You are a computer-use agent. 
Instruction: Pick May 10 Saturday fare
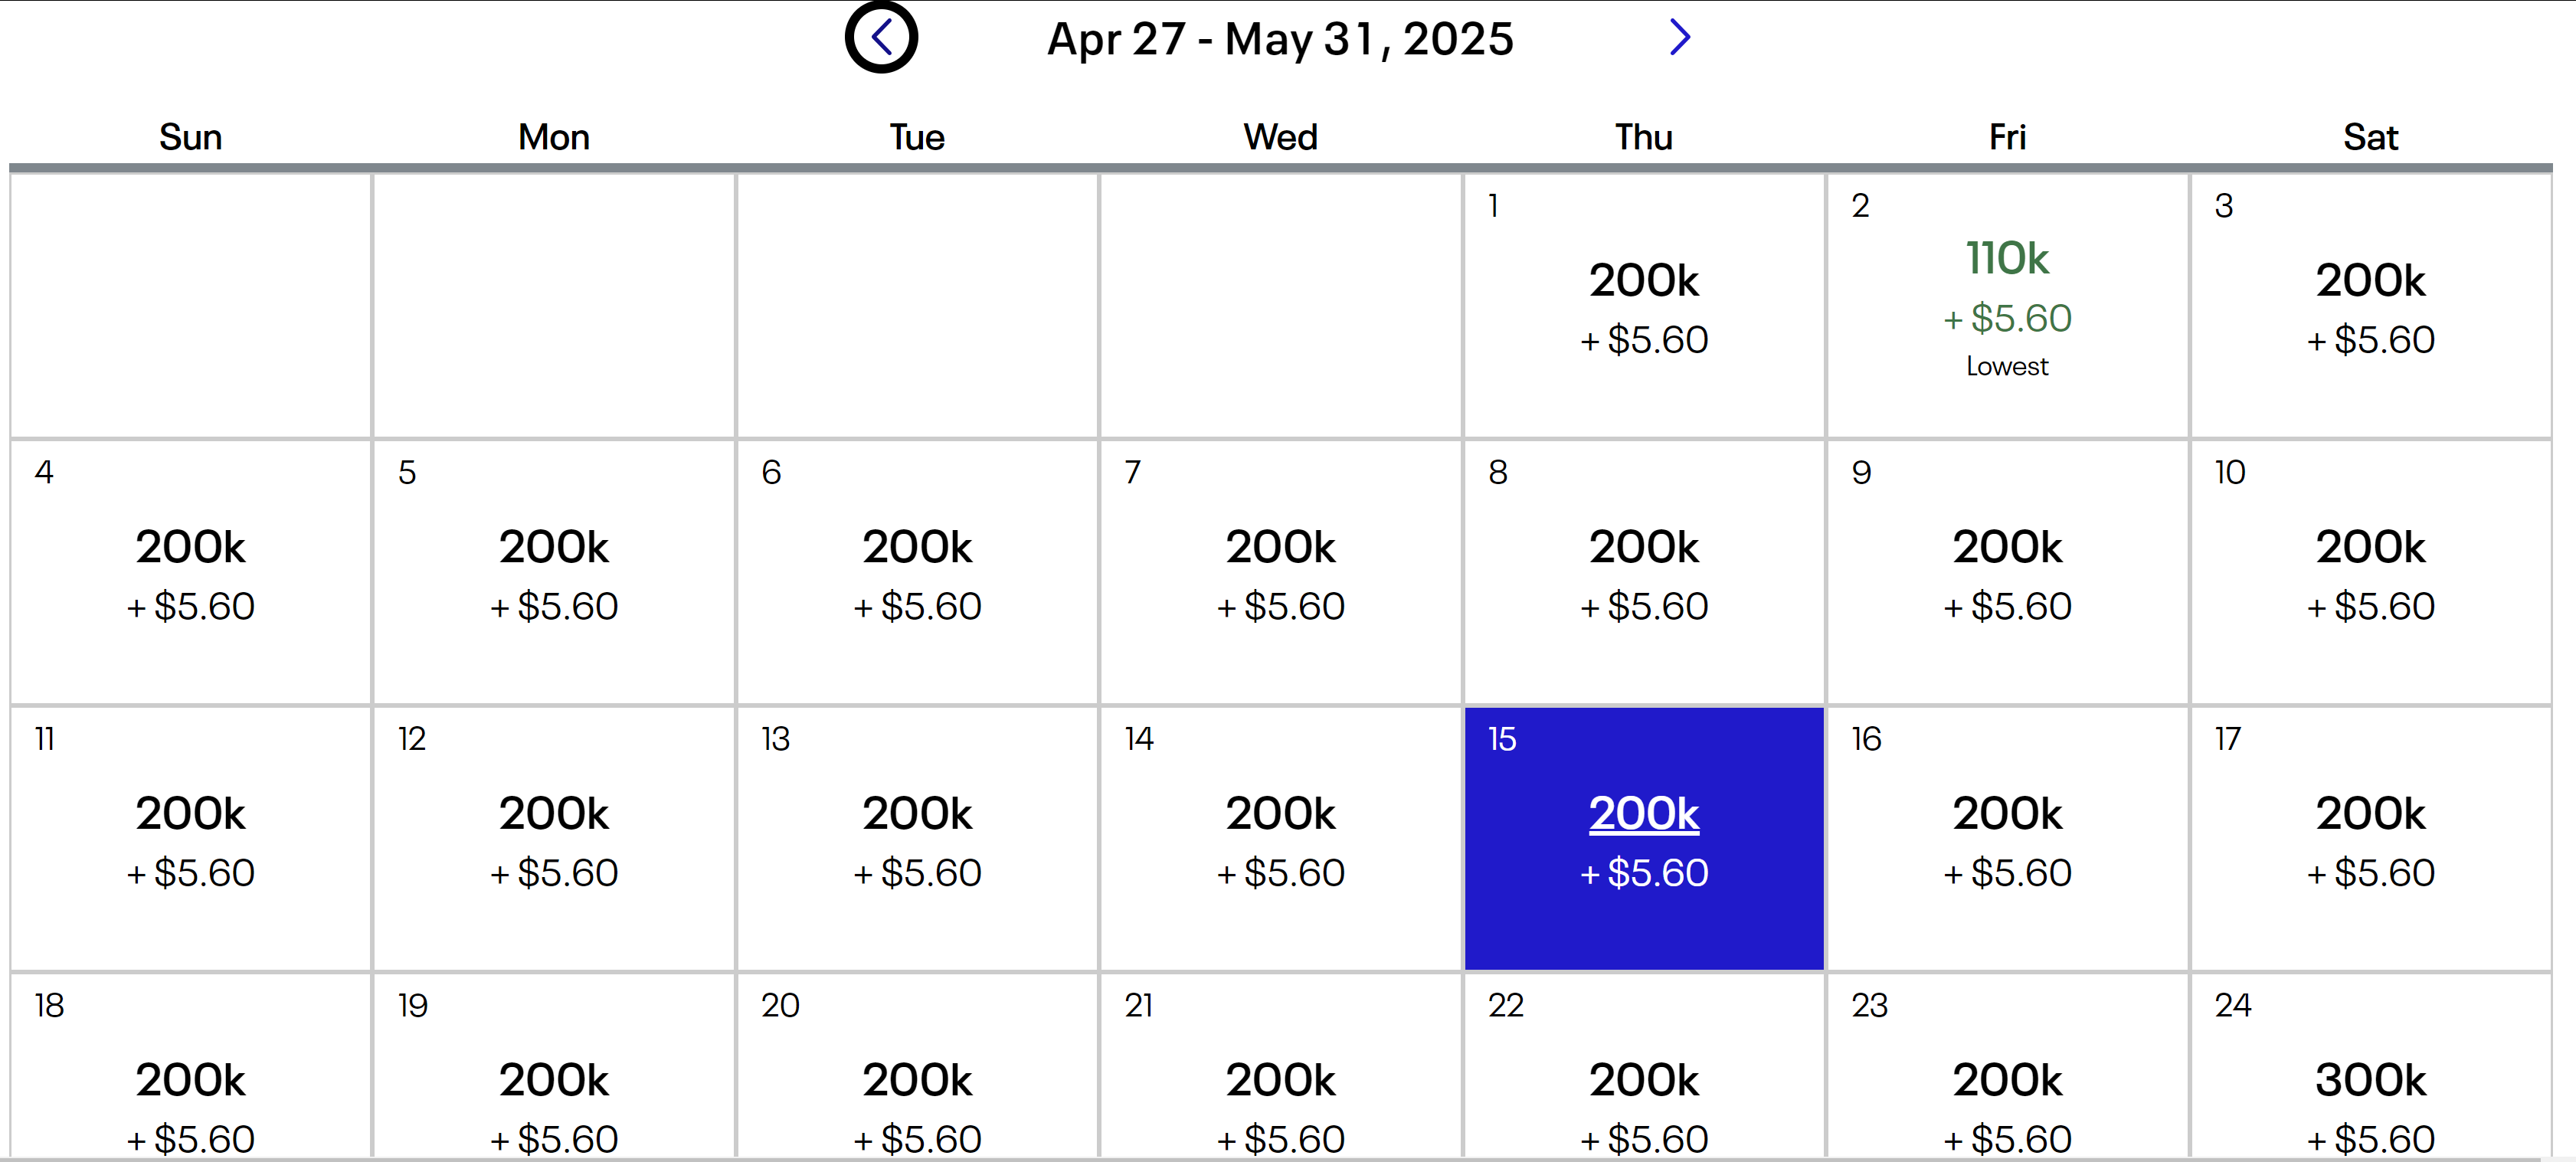2370,572
